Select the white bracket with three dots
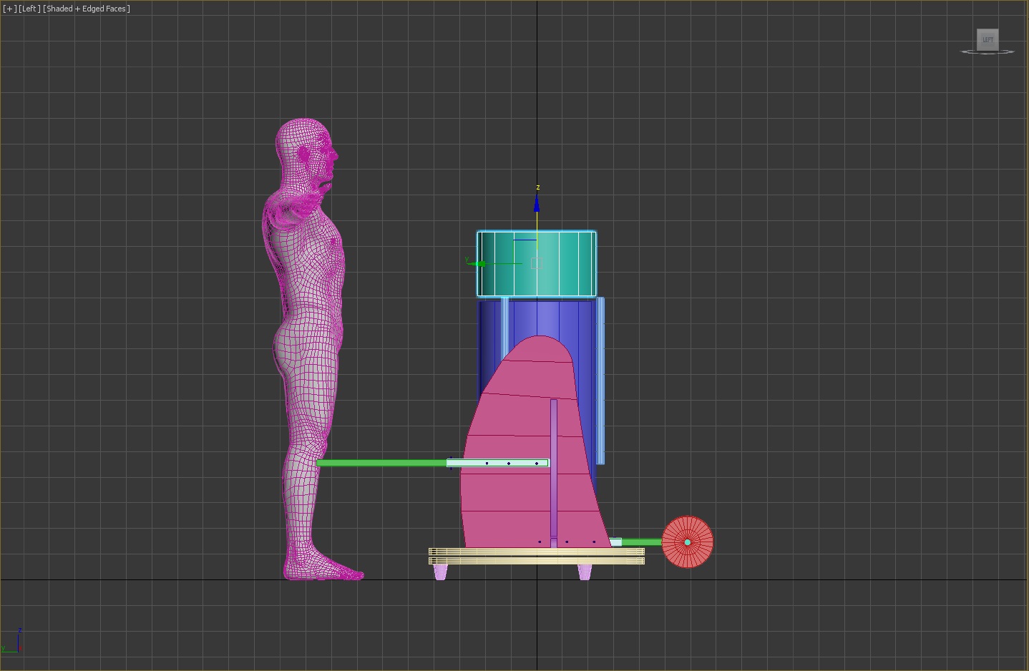The width and height of the screenshot is (1029, 671). [x=498, y=463]
